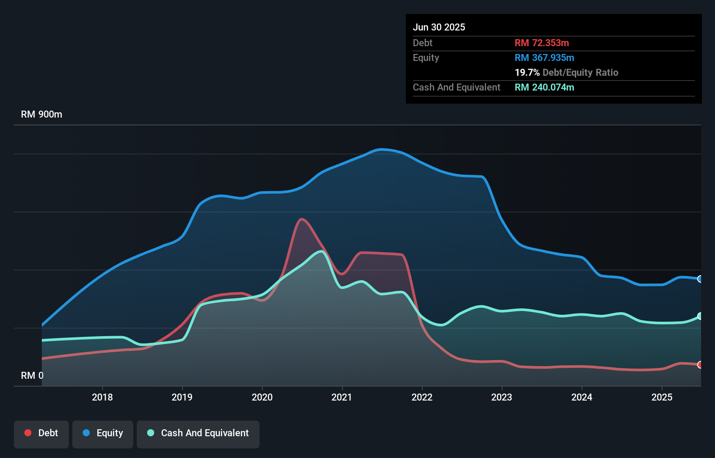Select the 2021 axis label
The height and width of the screenshot is (458, 715).
coord(342,397)
